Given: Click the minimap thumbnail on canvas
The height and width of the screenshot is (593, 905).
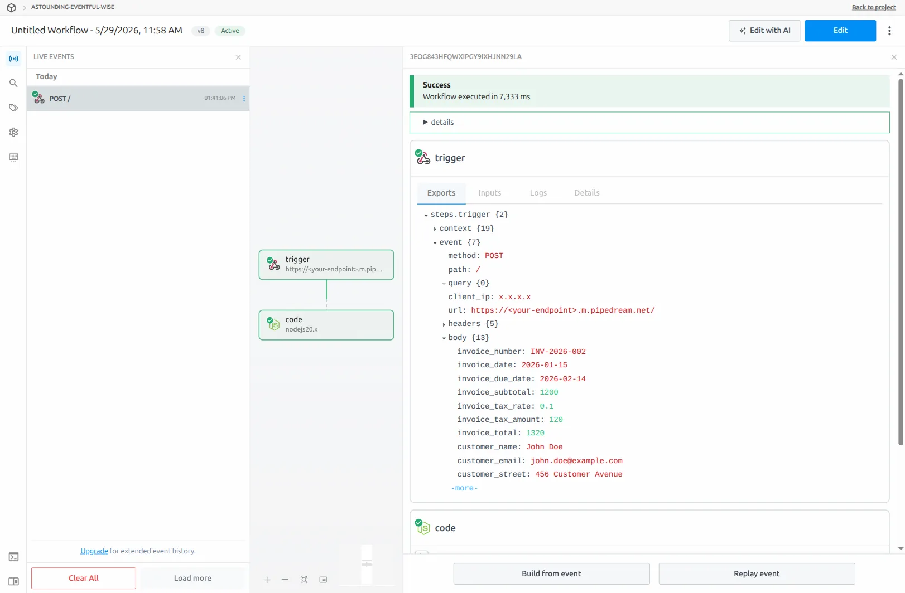Looking at the screenshot, I should [x=367, y=565].
